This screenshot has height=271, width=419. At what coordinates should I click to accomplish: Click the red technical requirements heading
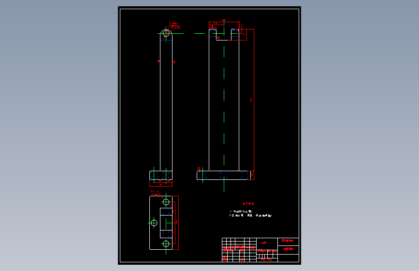click(x=248, y=203)
